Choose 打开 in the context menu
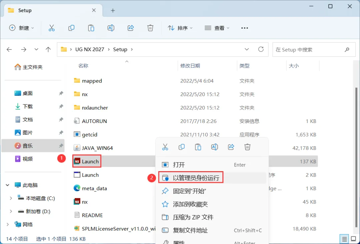This screenshot has height=244, width=360. click(x=212, y=165)
